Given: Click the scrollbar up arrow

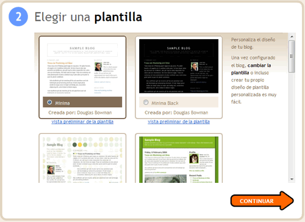Looking at the screenshot, I should (292, 37).
